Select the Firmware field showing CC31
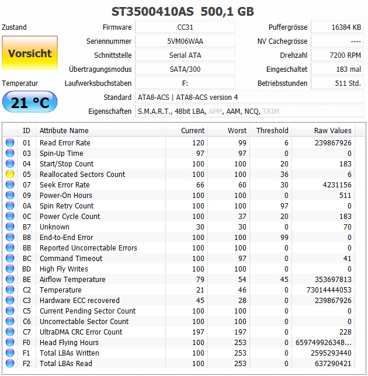Viewport: 368px width, 376px height. click(185, 27)
